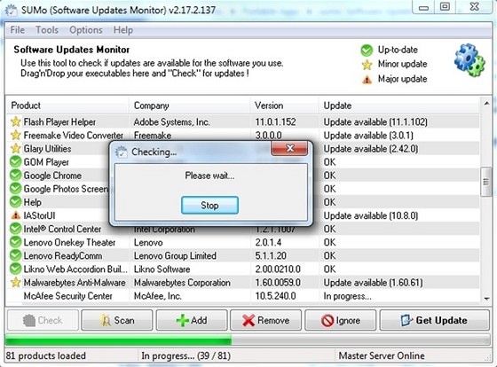Click the star icon beside Glary Utilities
The height and width of the screenshot is (367, 497).
pos(16,149)
